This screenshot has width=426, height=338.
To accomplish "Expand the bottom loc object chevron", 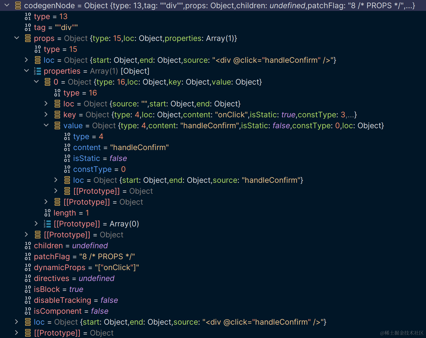I will (x=17, y=322).
